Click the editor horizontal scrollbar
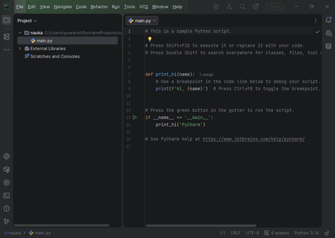 [x=201, y=226]
